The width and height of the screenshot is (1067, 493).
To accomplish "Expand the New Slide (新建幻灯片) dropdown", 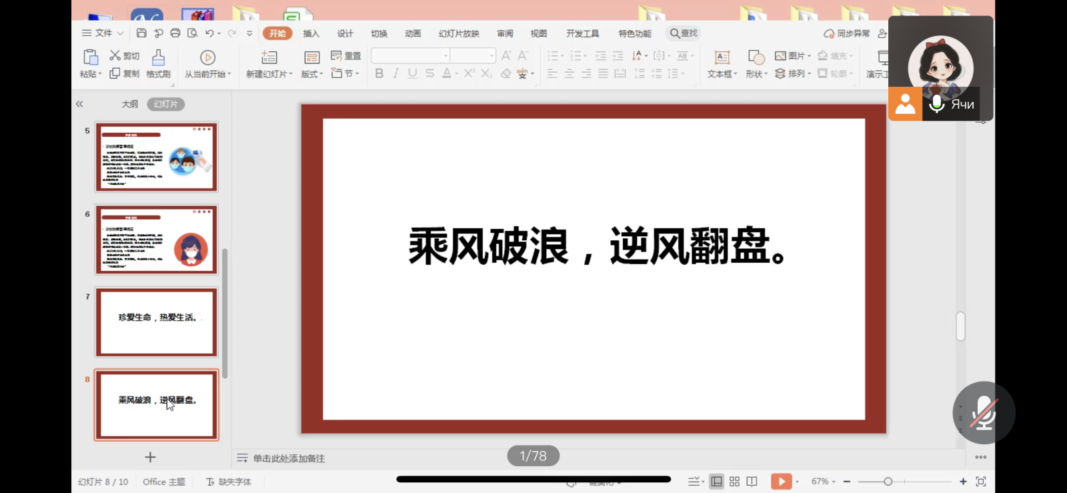I will [269, 74].
